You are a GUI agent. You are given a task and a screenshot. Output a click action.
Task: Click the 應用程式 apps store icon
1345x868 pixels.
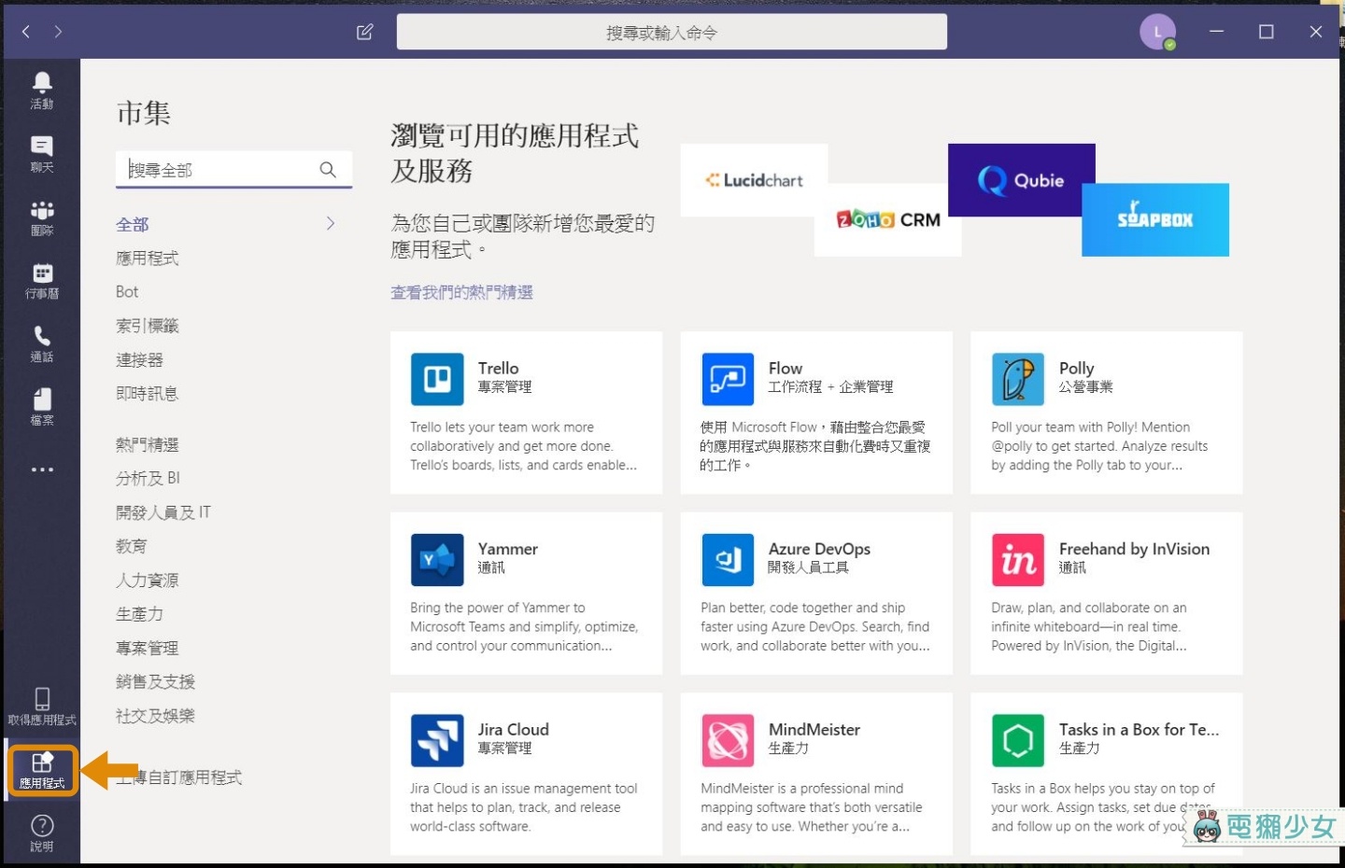42,763
